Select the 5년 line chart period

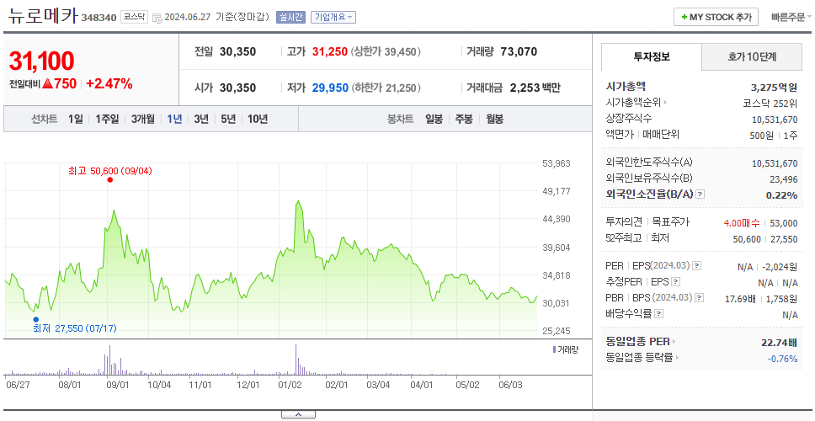click(x=228, y=119)
